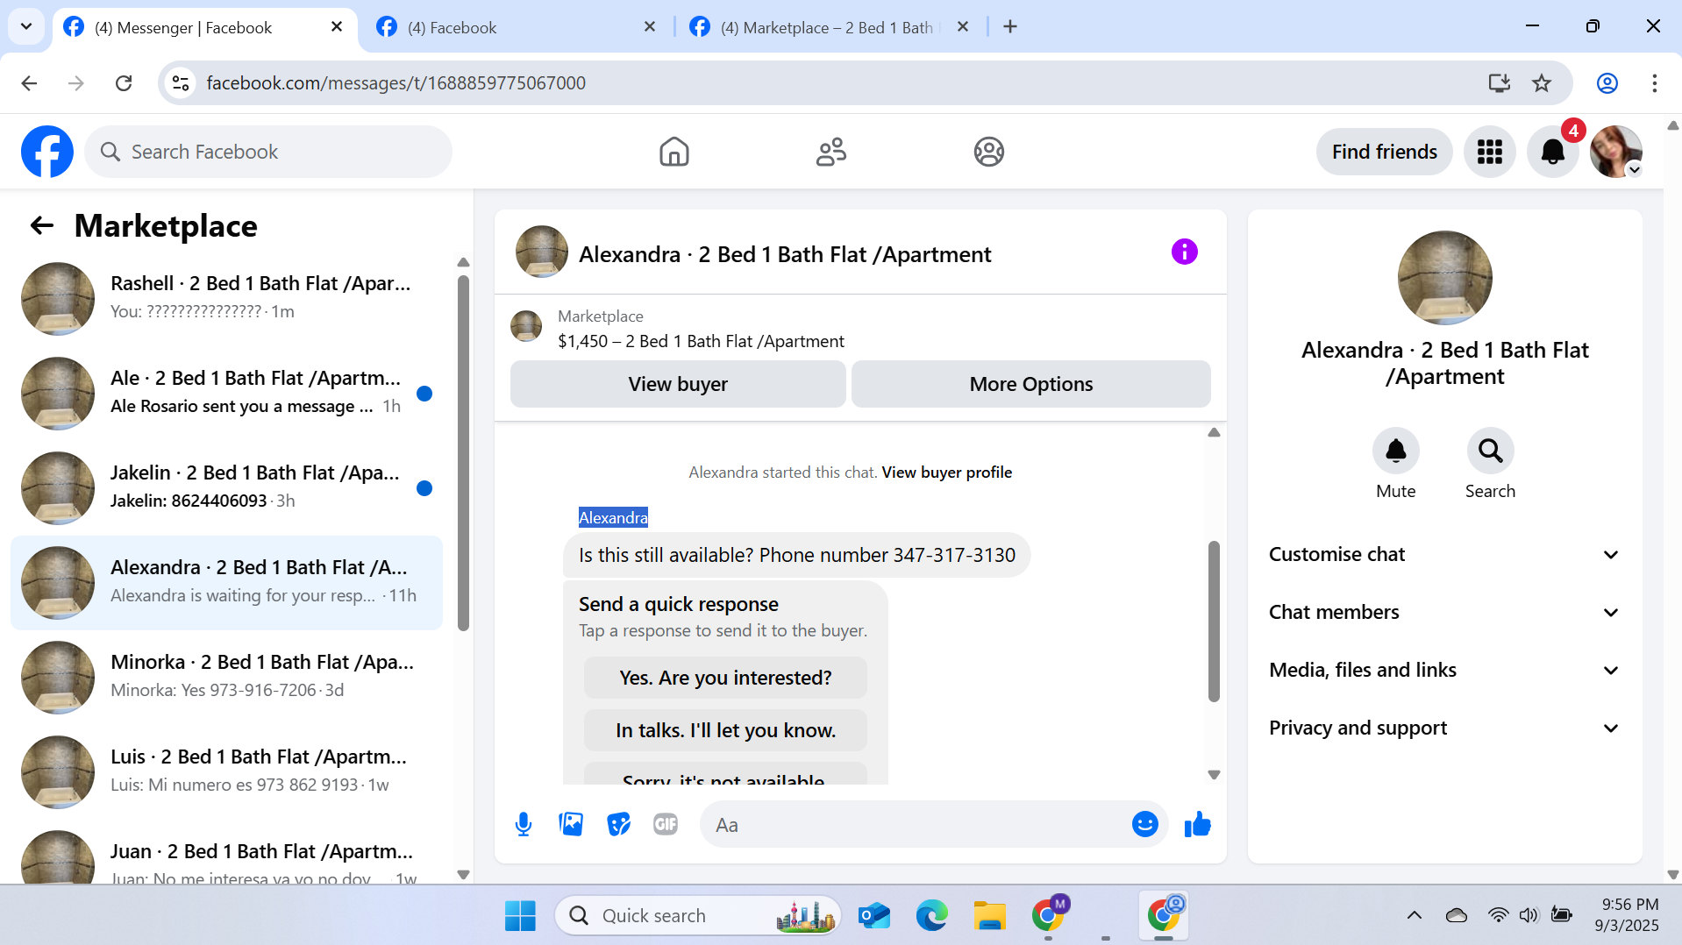Screen dimensions: 1682x945
Task: Show hidden system tray icons
Action: [x=1414, y=915]
